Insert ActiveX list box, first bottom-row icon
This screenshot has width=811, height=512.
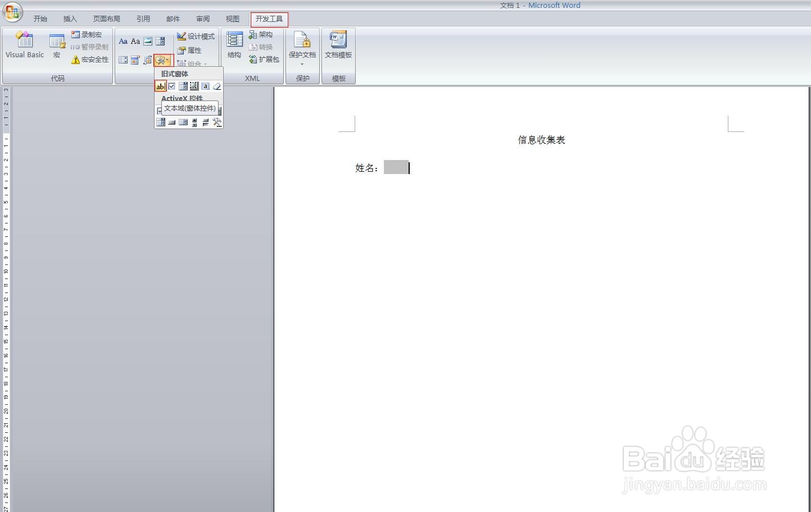(x=161, y=122)
